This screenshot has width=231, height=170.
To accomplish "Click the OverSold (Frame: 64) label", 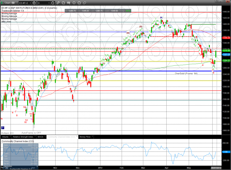I will [186, 74].
